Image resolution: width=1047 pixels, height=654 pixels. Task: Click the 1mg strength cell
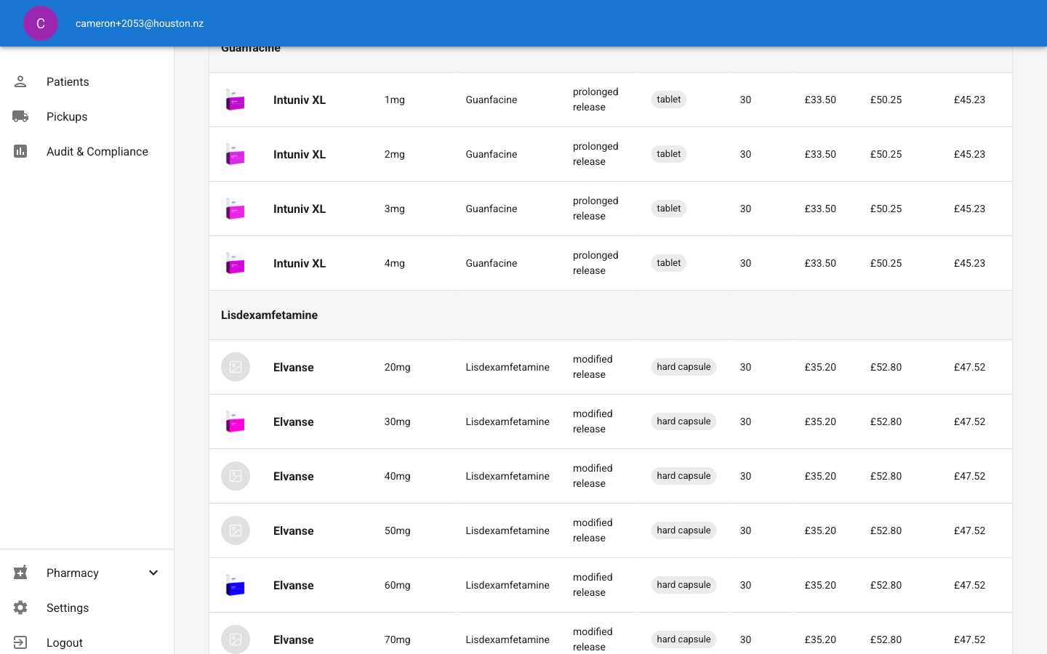(x=395, y=100)
